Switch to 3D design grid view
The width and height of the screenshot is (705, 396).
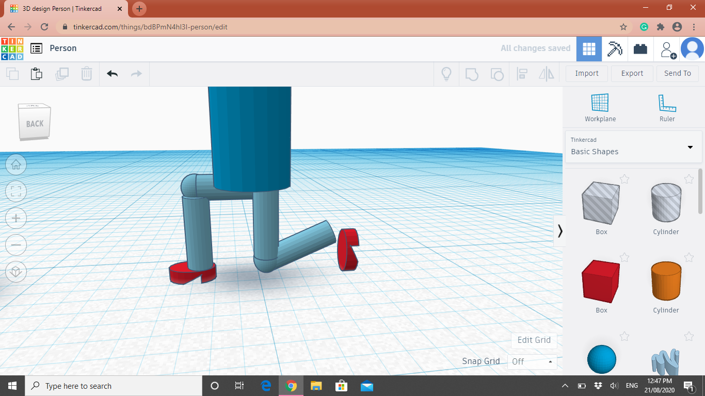[x=589, y=49]
